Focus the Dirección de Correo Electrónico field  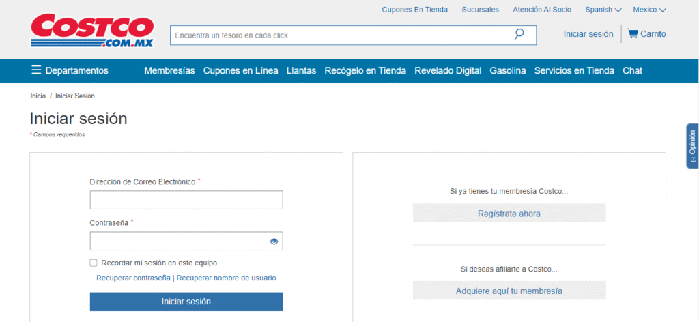[x=186, y=200]
